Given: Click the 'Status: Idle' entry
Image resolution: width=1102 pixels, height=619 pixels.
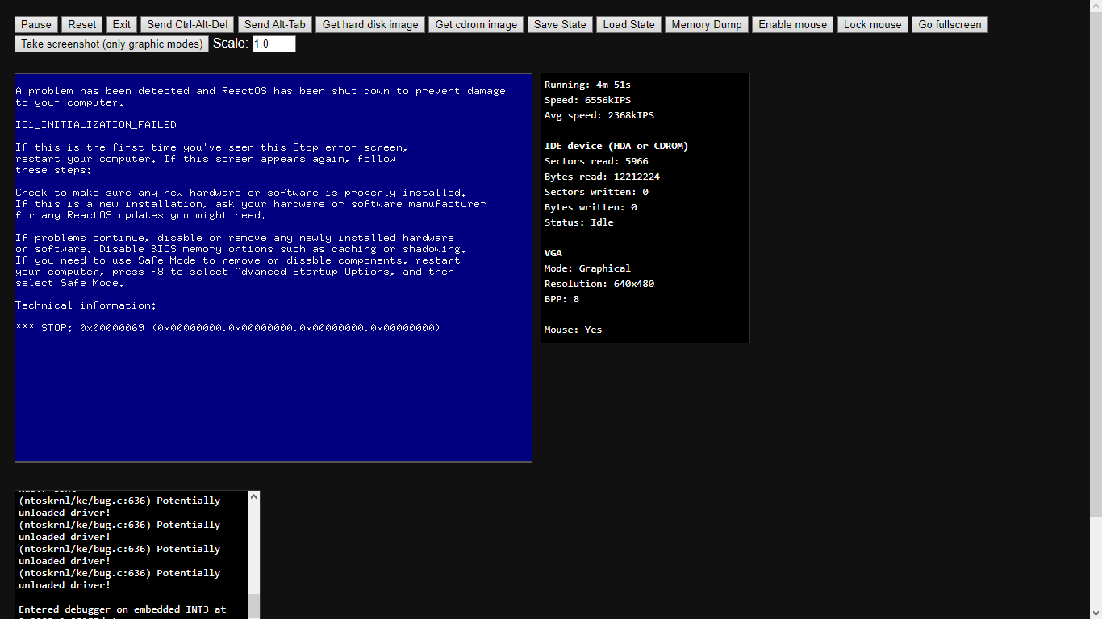Looking at the screenshot, I should pyautogui.click(x=579, y=222).
